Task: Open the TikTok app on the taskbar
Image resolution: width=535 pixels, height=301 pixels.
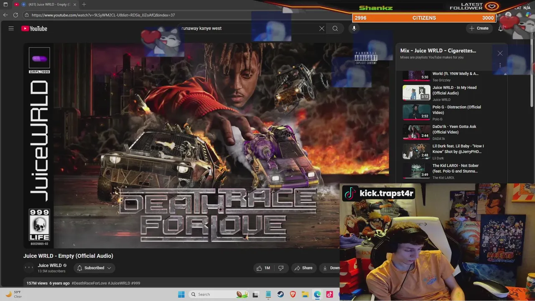Action: [330, 294]
